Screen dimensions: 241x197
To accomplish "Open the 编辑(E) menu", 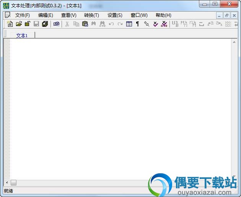I will 46,15.
